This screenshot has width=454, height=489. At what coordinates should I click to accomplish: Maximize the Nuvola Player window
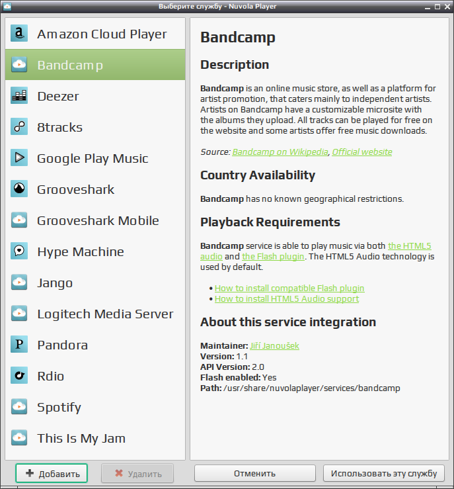pyautogui.click(x=437, y=7)
